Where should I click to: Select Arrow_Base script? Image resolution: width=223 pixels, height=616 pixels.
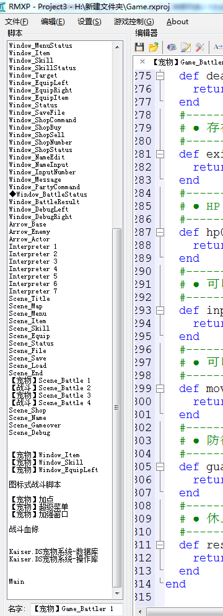point(27,225)
